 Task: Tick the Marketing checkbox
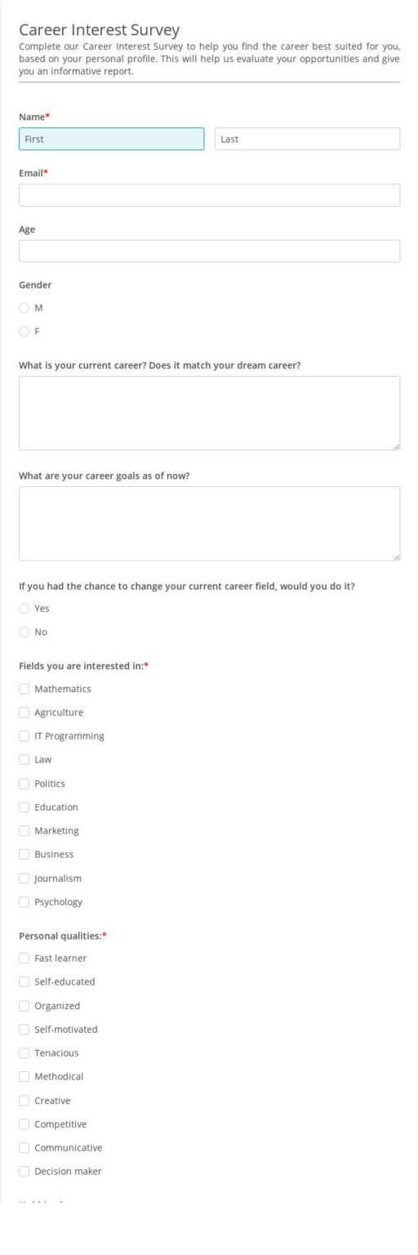click(24, 831)
